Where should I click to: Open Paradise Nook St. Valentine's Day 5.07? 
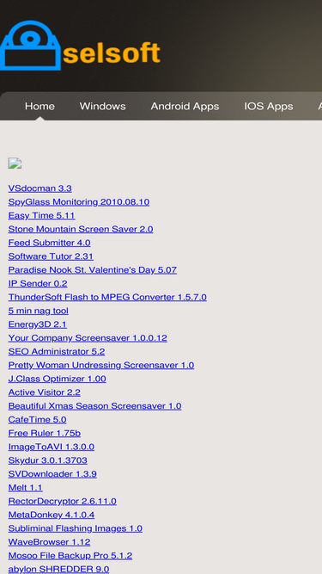93,270
